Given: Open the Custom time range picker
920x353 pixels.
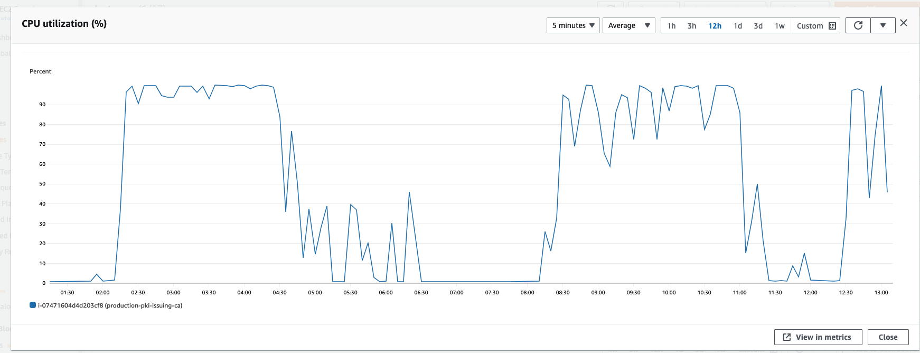Looking at the screenshot, I should [816, 26].
